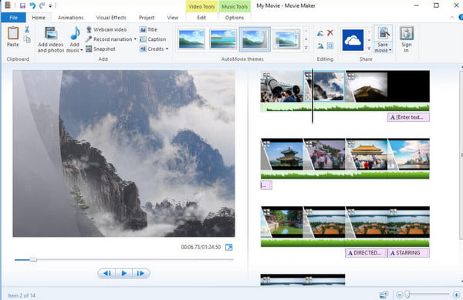Share movie to OneDrive cloud
Image resolution: width=463 pixels, height=300 pixels.
(353, 40)
